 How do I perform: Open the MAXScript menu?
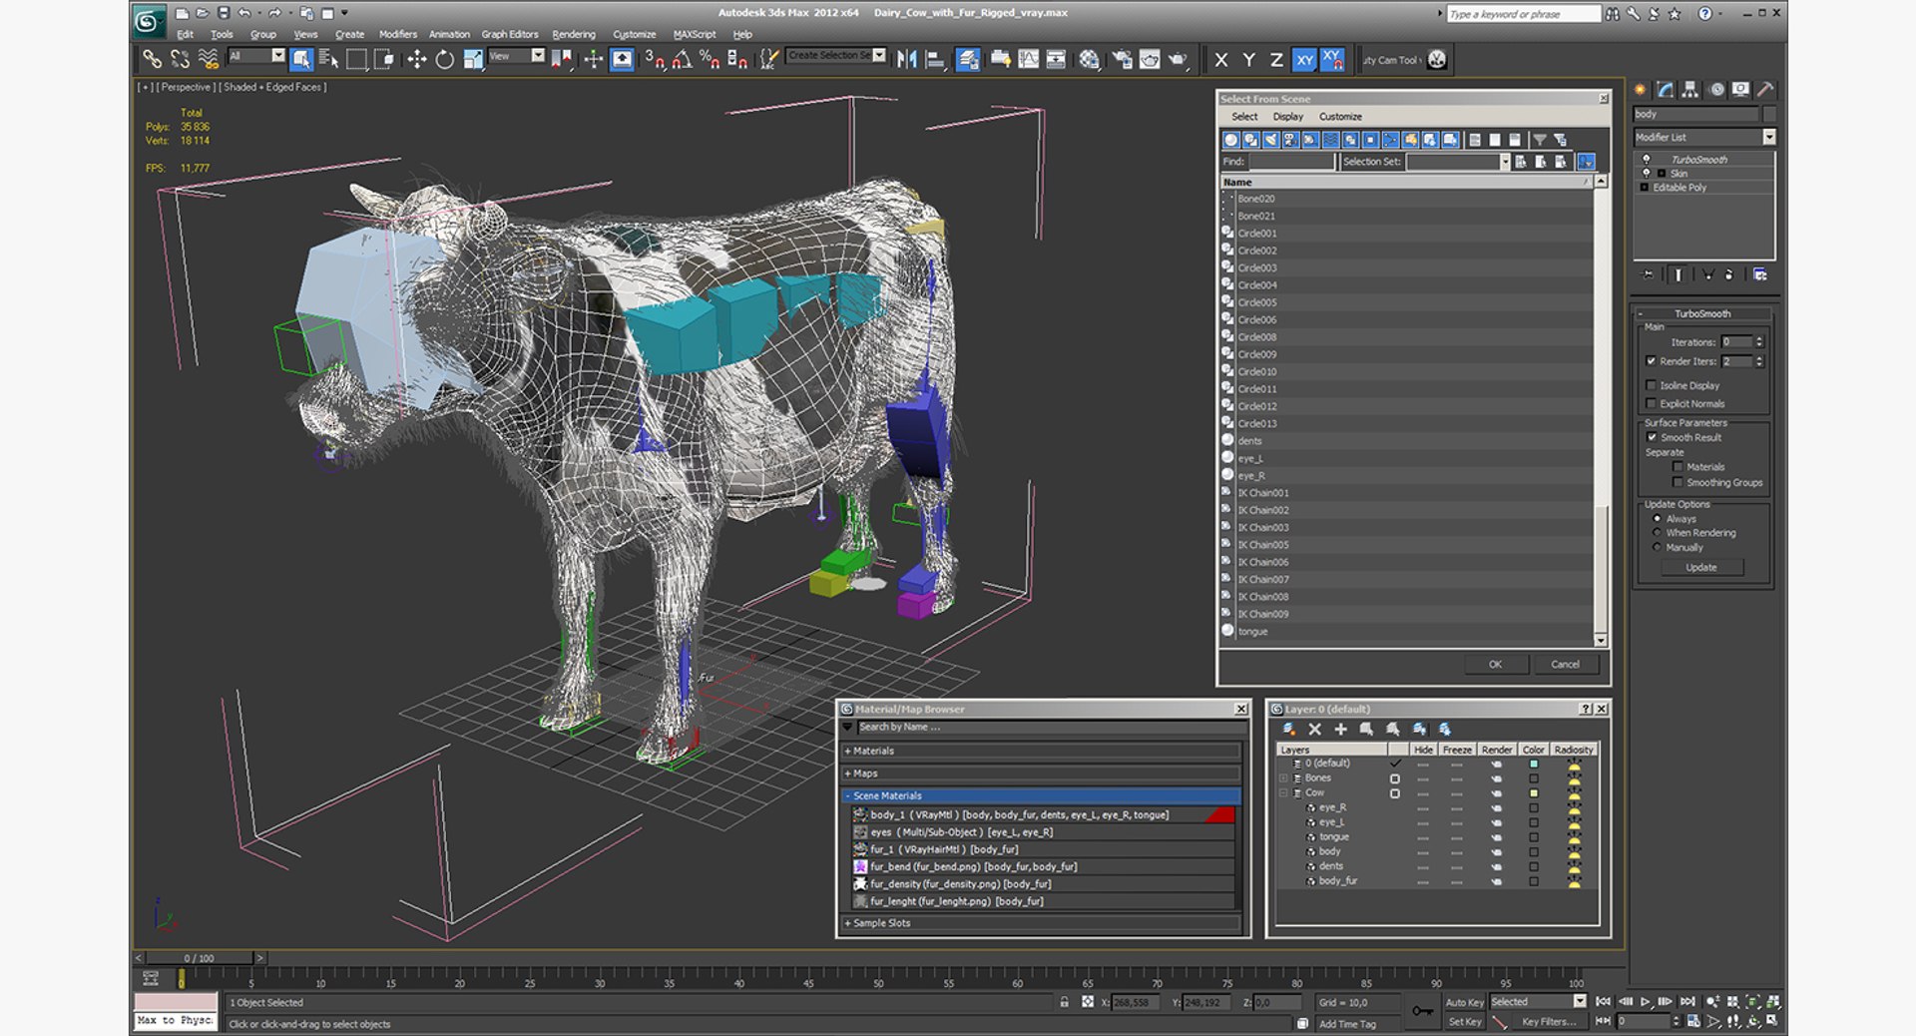pyautogui.click(x=694, y=34)
